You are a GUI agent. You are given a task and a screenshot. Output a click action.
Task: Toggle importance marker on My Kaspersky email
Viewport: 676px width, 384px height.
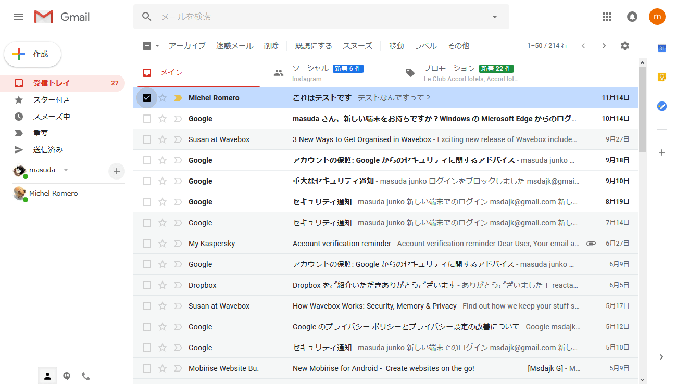click(x=178, y=244)
